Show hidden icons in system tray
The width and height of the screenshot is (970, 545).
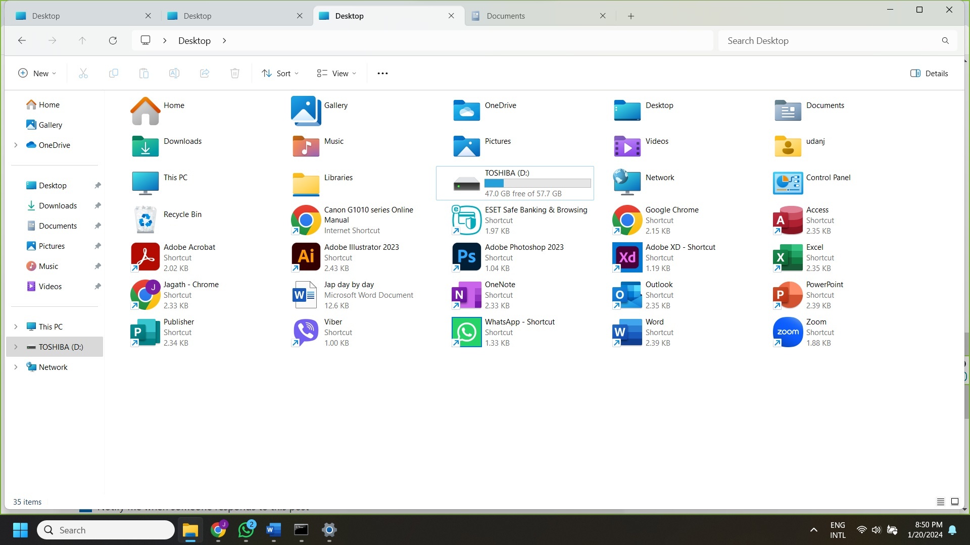(813, 530)
